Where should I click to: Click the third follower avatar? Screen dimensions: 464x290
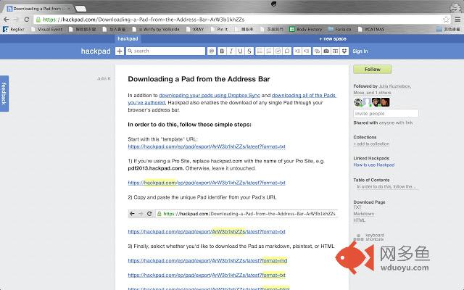tap(376, 102)
